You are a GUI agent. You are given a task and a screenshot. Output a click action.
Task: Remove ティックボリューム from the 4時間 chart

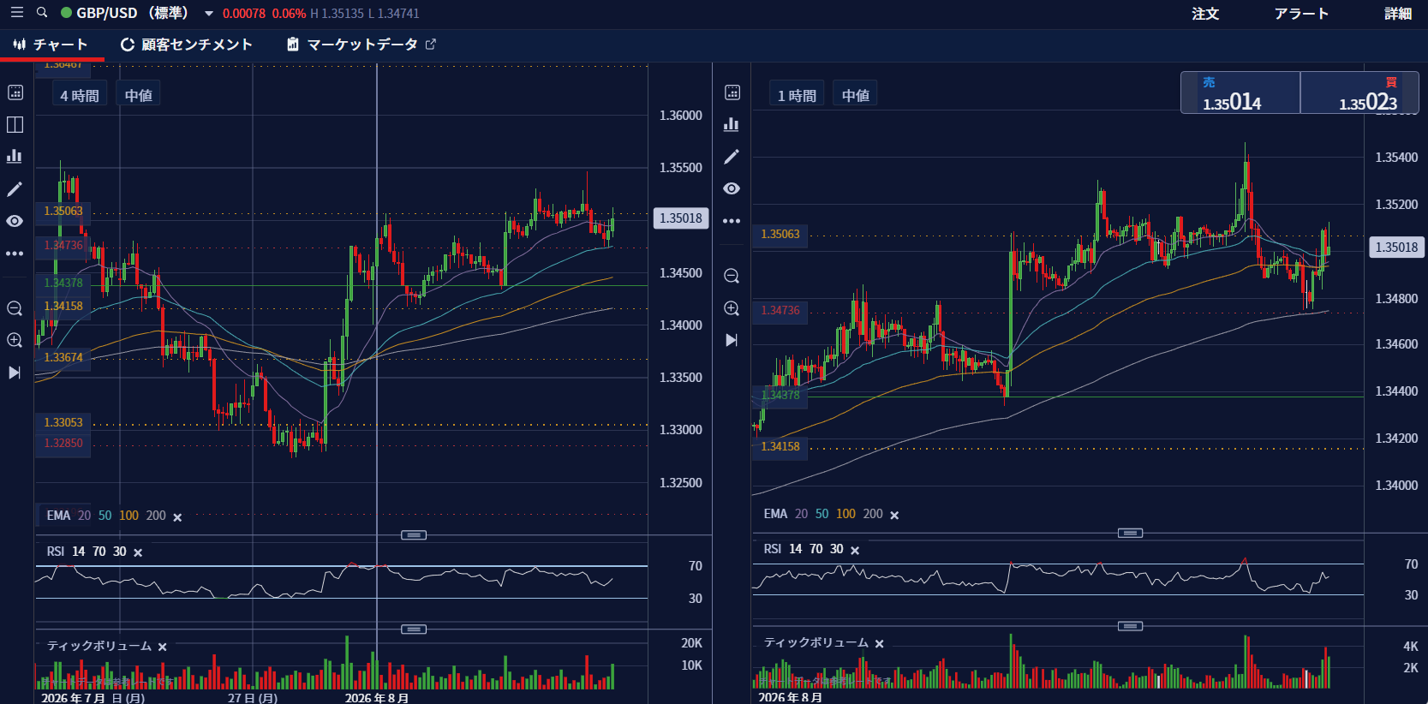coord(163,647)
